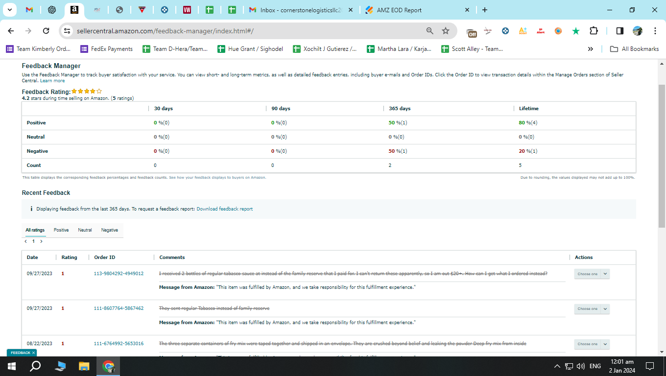Click the 'Lifetime' column header text
The width and height of the screenshot is (666, 376).
(529, 109)
